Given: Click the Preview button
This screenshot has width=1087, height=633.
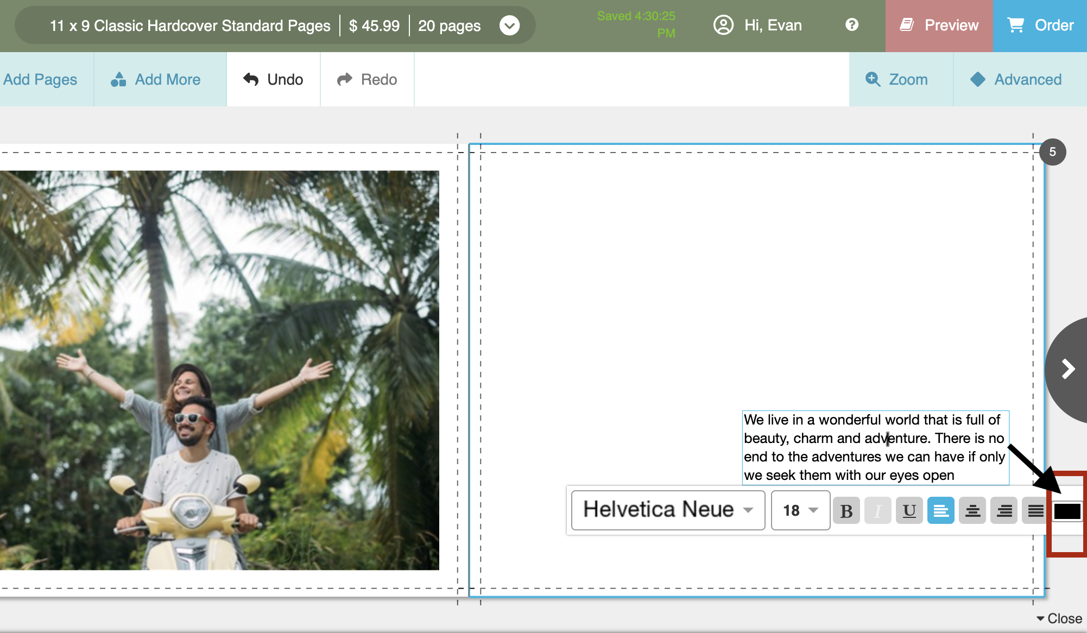Looking at the screenshot, I should pos(939,26).
